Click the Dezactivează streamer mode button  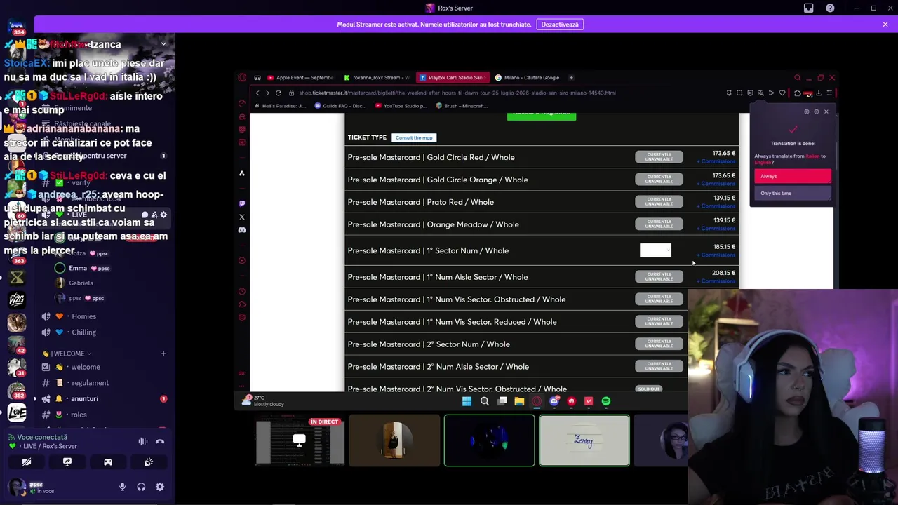[560, 25]
